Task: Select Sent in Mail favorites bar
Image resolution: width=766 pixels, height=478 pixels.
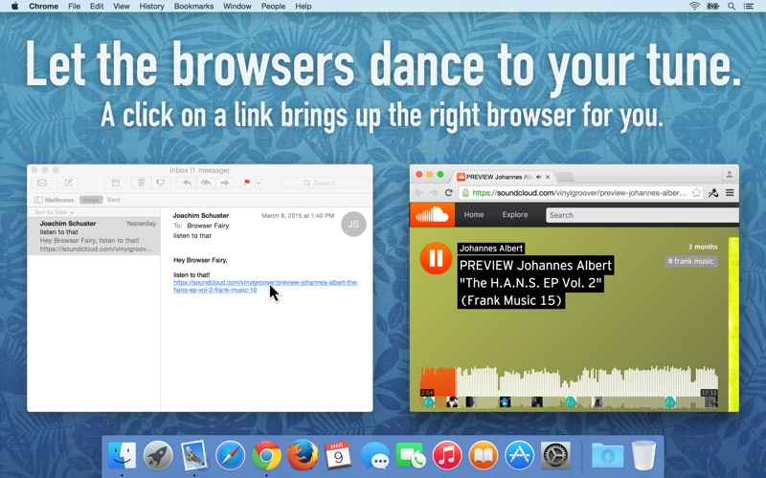Action: pyautogui.click(x=113, y=200)
